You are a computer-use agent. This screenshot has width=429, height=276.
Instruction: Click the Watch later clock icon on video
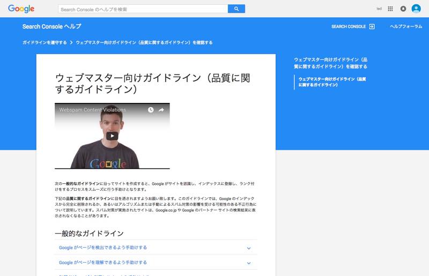151,110
